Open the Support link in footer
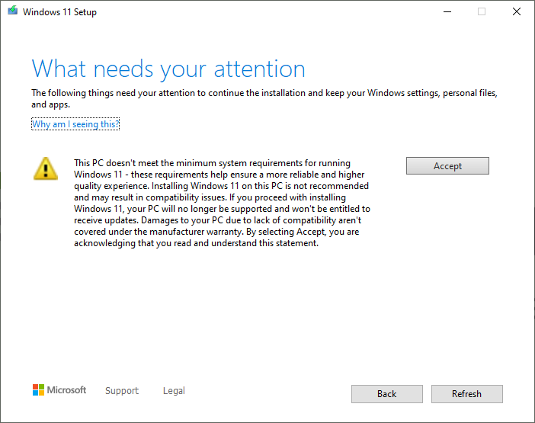Viewport: 535px width, 423px height. click(122, 390)
